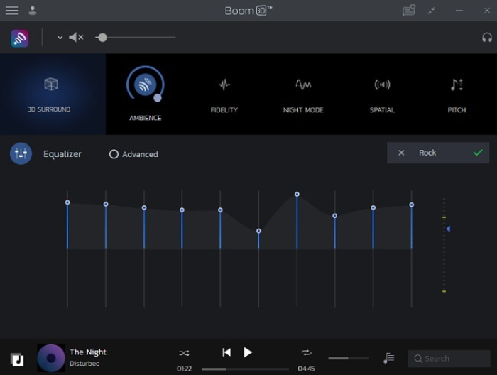The height and width of the screenshot is (375, 497).
Task: Expand the output device dropdown arrow
Action: (x=60, y=38)
